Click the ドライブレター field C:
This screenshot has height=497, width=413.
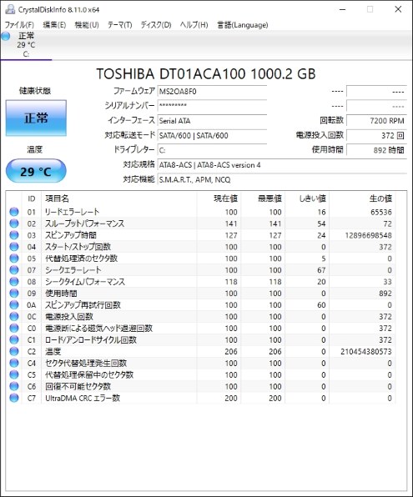point(212,150)
